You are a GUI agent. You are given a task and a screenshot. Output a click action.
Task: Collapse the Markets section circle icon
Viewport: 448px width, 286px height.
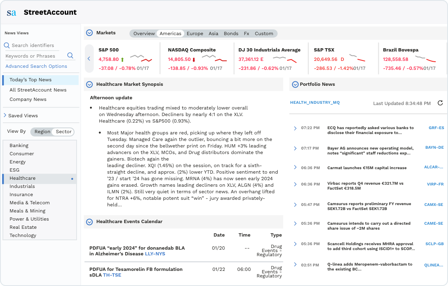click(x=89, y=33)
